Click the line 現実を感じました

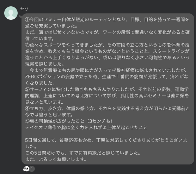point(45,64)
